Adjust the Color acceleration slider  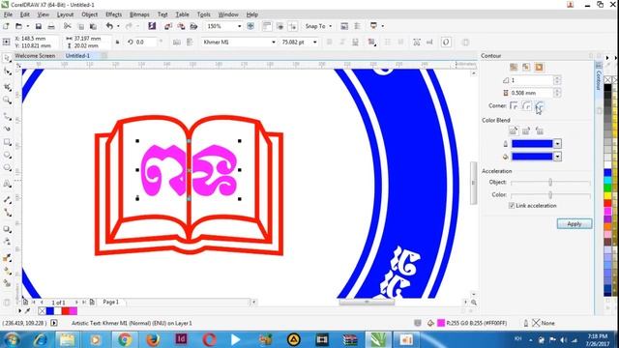(550, 195)
